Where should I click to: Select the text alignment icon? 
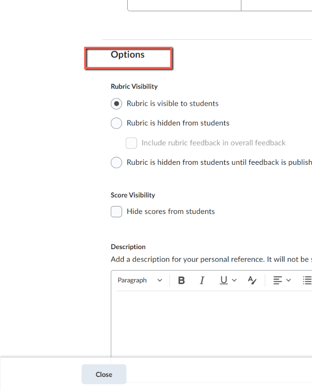(278, 280)
